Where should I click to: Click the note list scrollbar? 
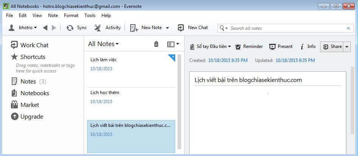point(179,102)
